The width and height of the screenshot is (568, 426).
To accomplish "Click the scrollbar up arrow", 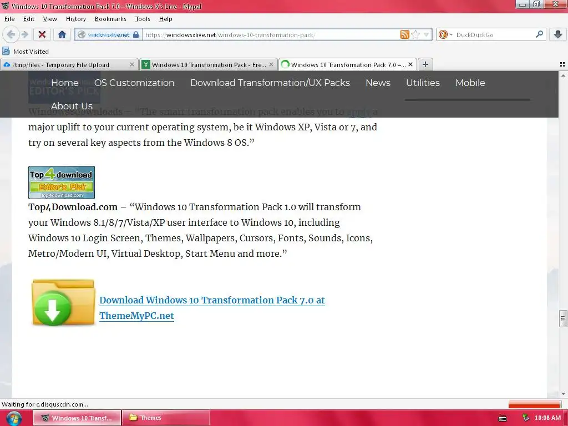I will (563, 75).
